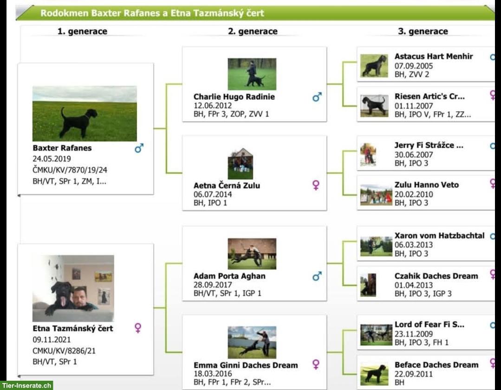Click the Beface Daches Dream thumbnail
The width and height of the screenshot is (501, 390).
[x=374, y=374]
